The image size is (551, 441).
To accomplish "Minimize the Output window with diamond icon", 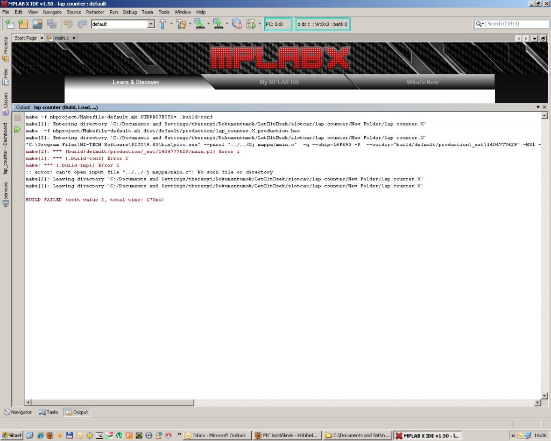I will 538,107.
